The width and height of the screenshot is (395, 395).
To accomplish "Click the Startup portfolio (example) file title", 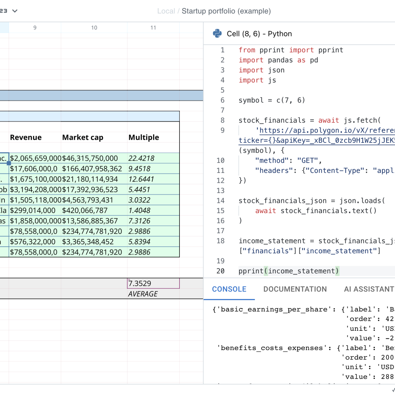I will (x=226, y=11).
